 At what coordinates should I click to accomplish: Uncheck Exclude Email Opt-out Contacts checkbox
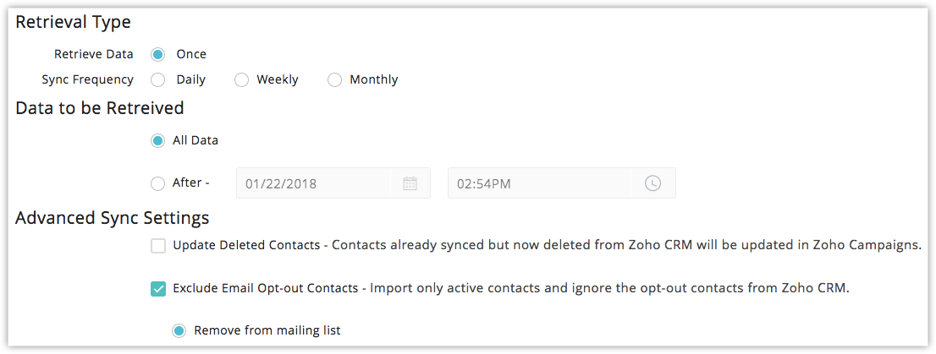[158, 289]
